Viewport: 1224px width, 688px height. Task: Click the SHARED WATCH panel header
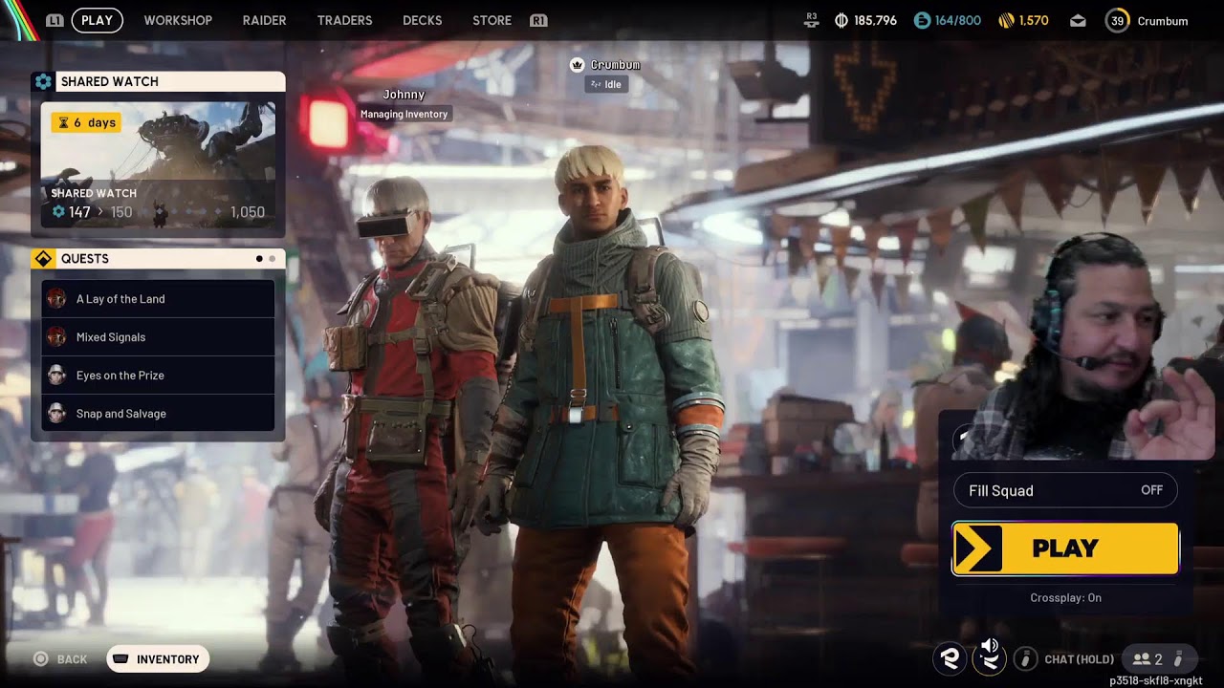coord(158,81)
